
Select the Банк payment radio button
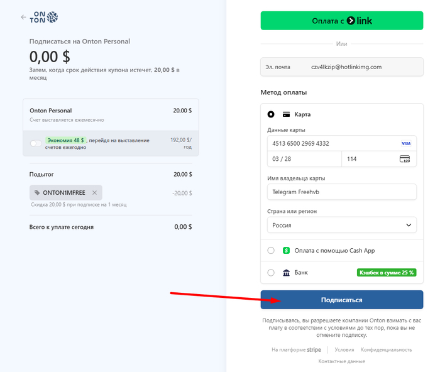pos(271,273)
